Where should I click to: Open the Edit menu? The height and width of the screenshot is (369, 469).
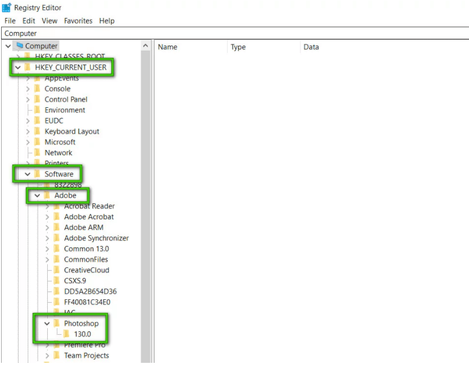29,21
